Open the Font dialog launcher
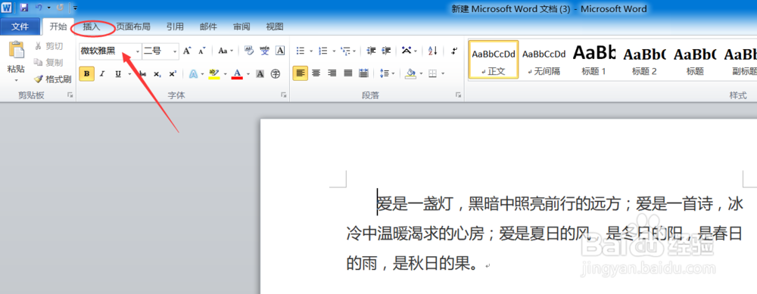Viewport: 757px width, 294px height. coord(283,95)
